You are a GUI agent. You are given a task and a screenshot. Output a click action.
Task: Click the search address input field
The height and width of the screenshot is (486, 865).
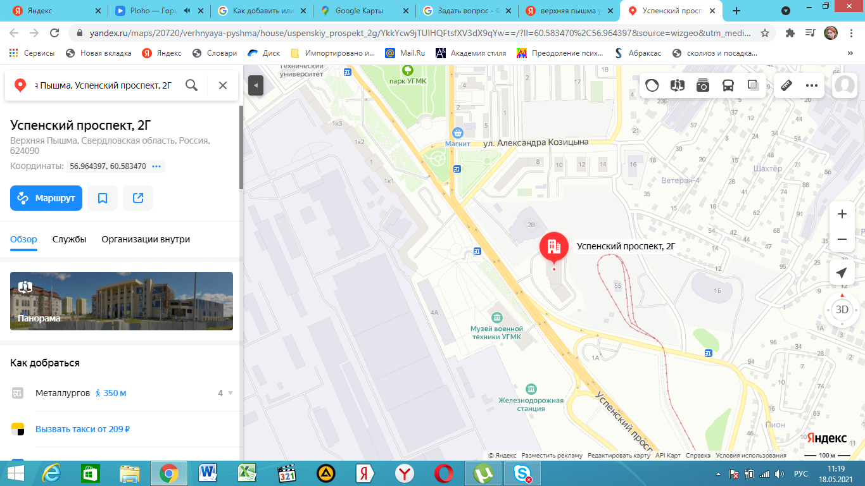click(x=104, y=85)
